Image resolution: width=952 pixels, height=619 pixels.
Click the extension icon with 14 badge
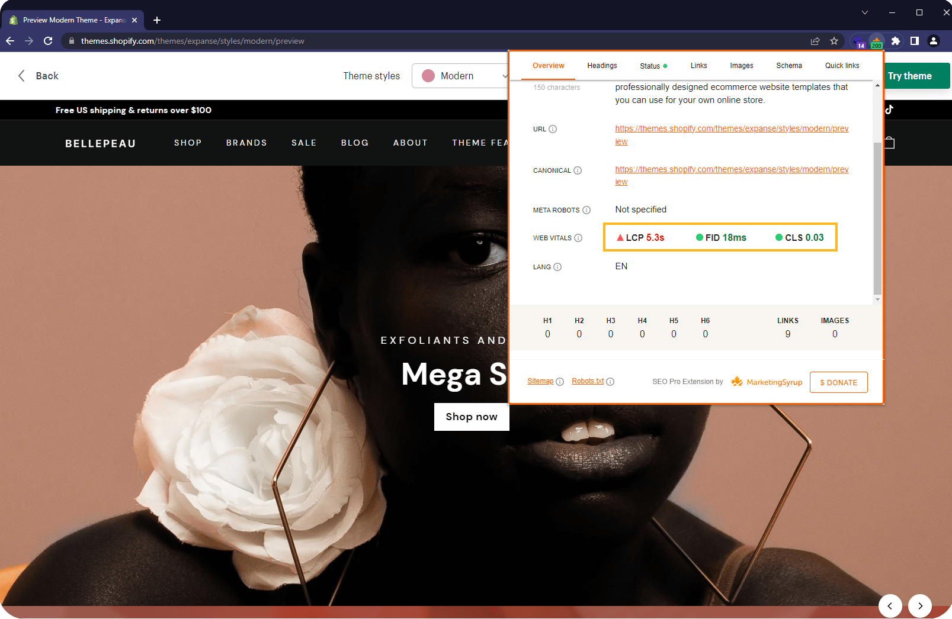[858, 41]
